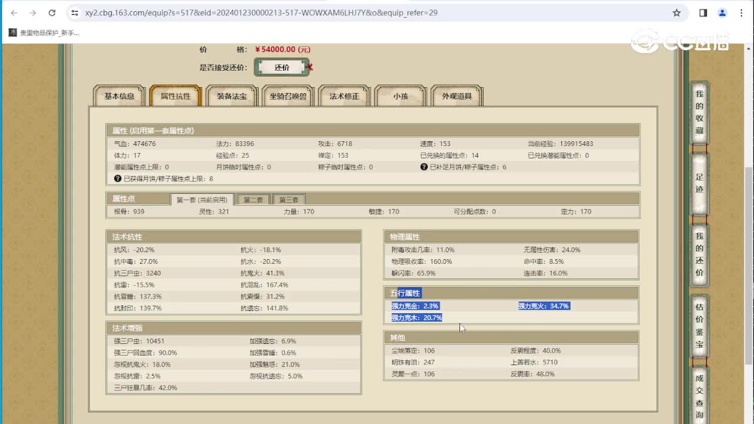Switch to 第二套 attribute set
Viewport: 754px width, 424px height.
(x=253, y=200)
